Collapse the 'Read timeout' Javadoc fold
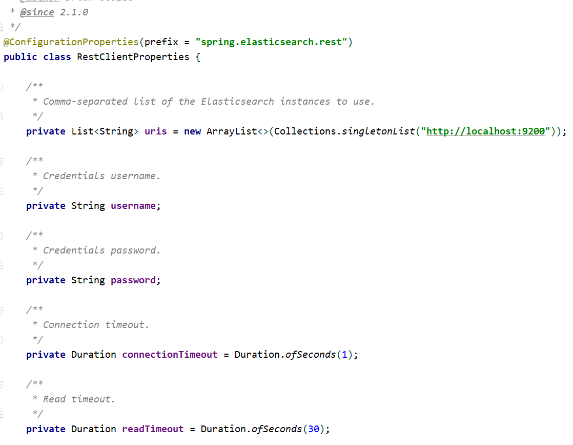The height and width of the screenshot is (445, 573). pos(1,384)
